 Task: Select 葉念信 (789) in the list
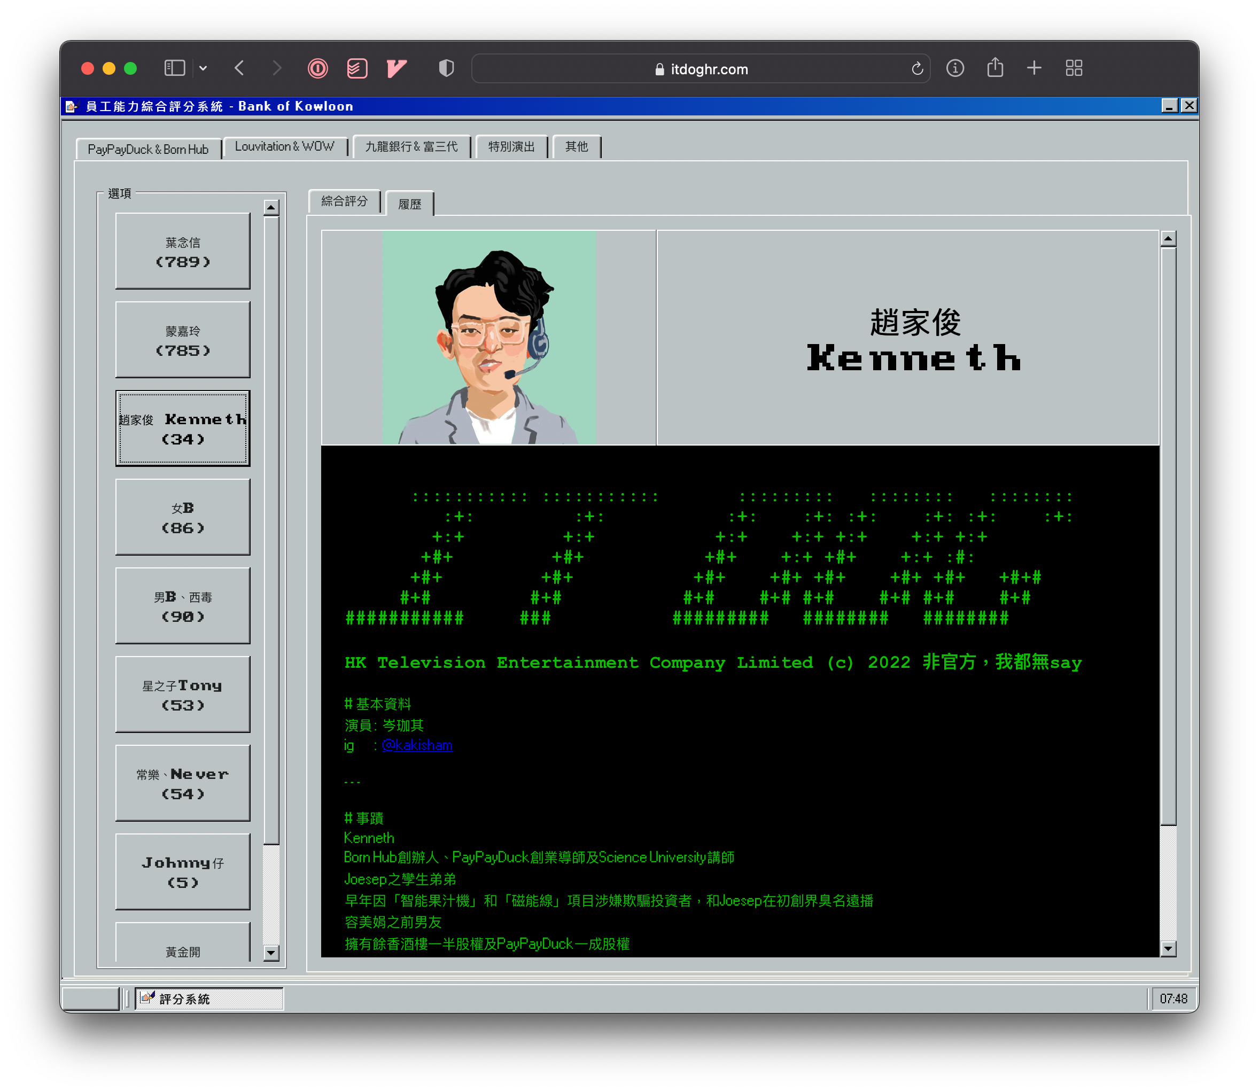point(183,251)
